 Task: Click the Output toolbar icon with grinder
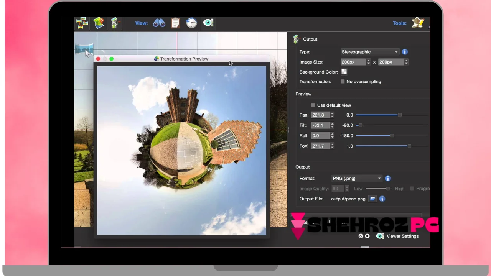[x=115, y=23]
